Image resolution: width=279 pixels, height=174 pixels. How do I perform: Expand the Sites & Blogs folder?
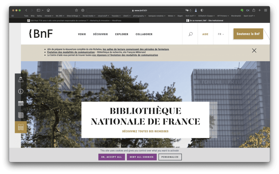coord(73,16)
